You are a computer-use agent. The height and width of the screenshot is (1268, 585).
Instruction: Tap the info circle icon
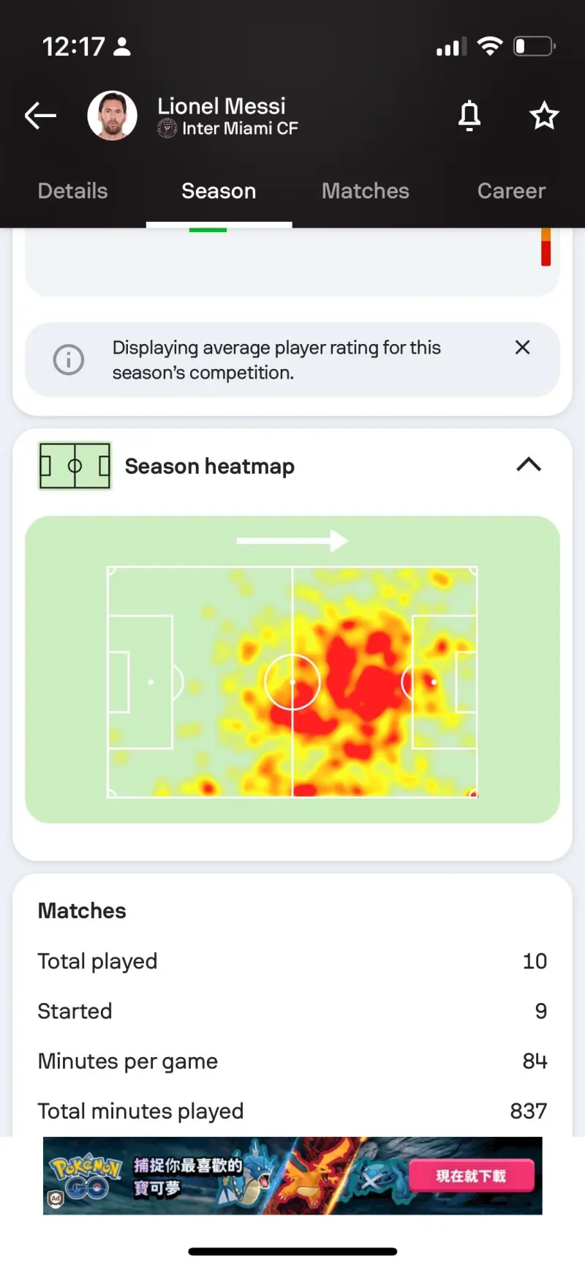(69, 359)
